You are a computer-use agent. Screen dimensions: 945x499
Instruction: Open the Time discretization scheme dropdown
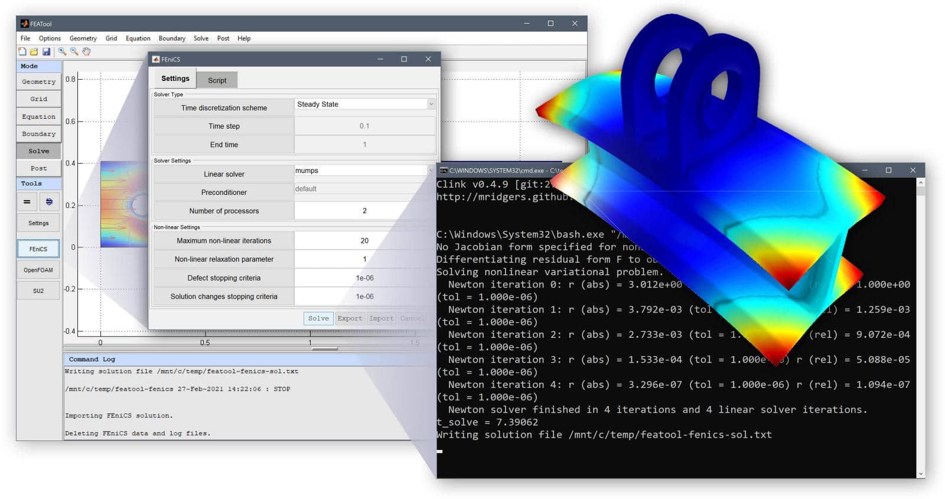[365, 105]
